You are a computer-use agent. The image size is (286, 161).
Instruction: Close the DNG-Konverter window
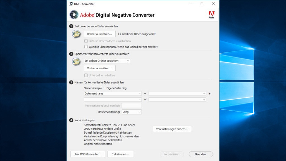(x=213, y=4)
